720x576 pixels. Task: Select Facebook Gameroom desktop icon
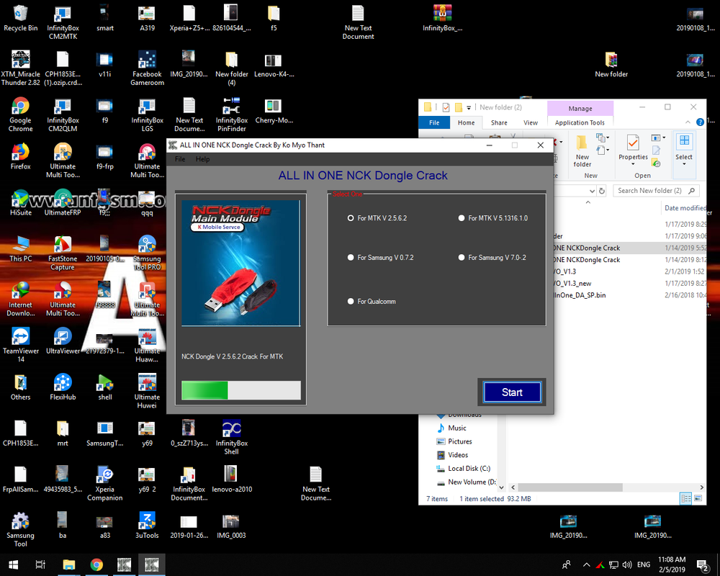(147, 68)
